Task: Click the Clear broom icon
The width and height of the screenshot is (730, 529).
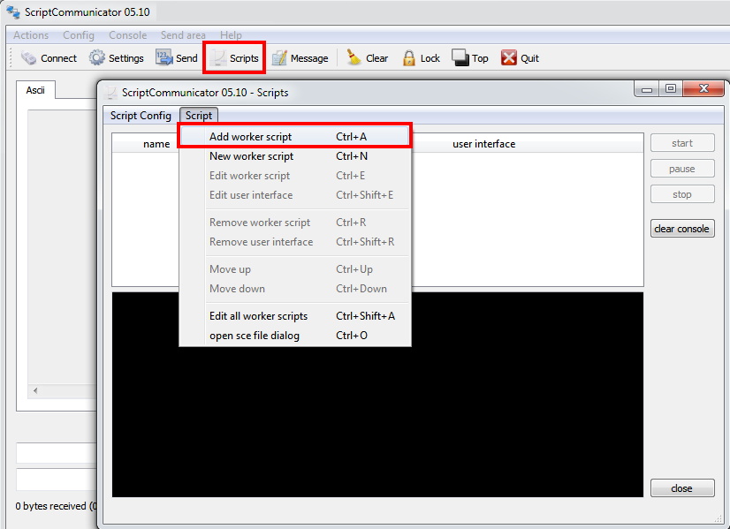Action: coord(354,58)
